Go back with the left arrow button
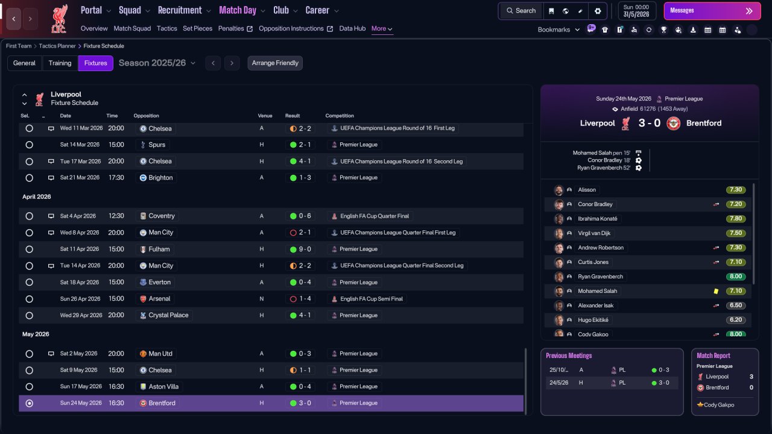 tap(13, 19)
